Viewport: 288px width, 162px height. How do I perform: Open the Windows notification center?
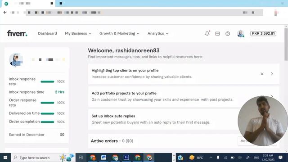pyautogui.click(x=280, y=157)
